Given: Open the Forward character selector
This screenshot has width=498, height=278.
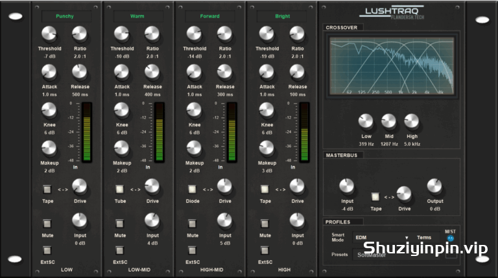Looking at the screenshot, I should pyautogui.click(x=210, y=16).
